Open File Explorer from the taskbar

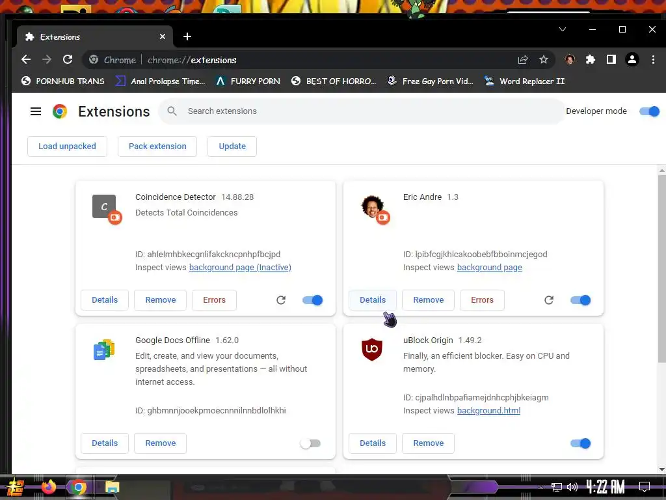click(112, 487)
